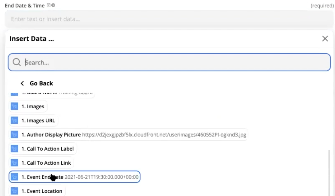Image resolution: width=335 pixels, height=196 pixels.
Task: Select the Images data option
Action: (x=33, y=106)
